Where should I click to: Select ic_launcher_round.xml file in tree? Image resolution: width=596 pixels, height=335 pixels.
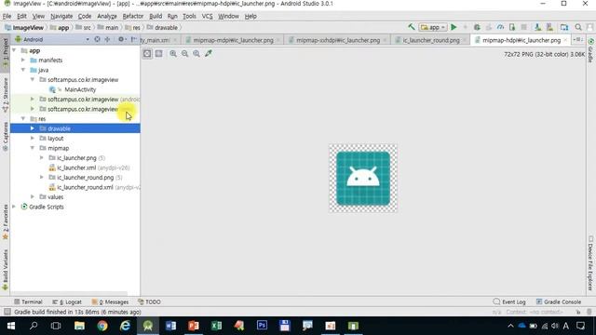(x=94, y=187)
